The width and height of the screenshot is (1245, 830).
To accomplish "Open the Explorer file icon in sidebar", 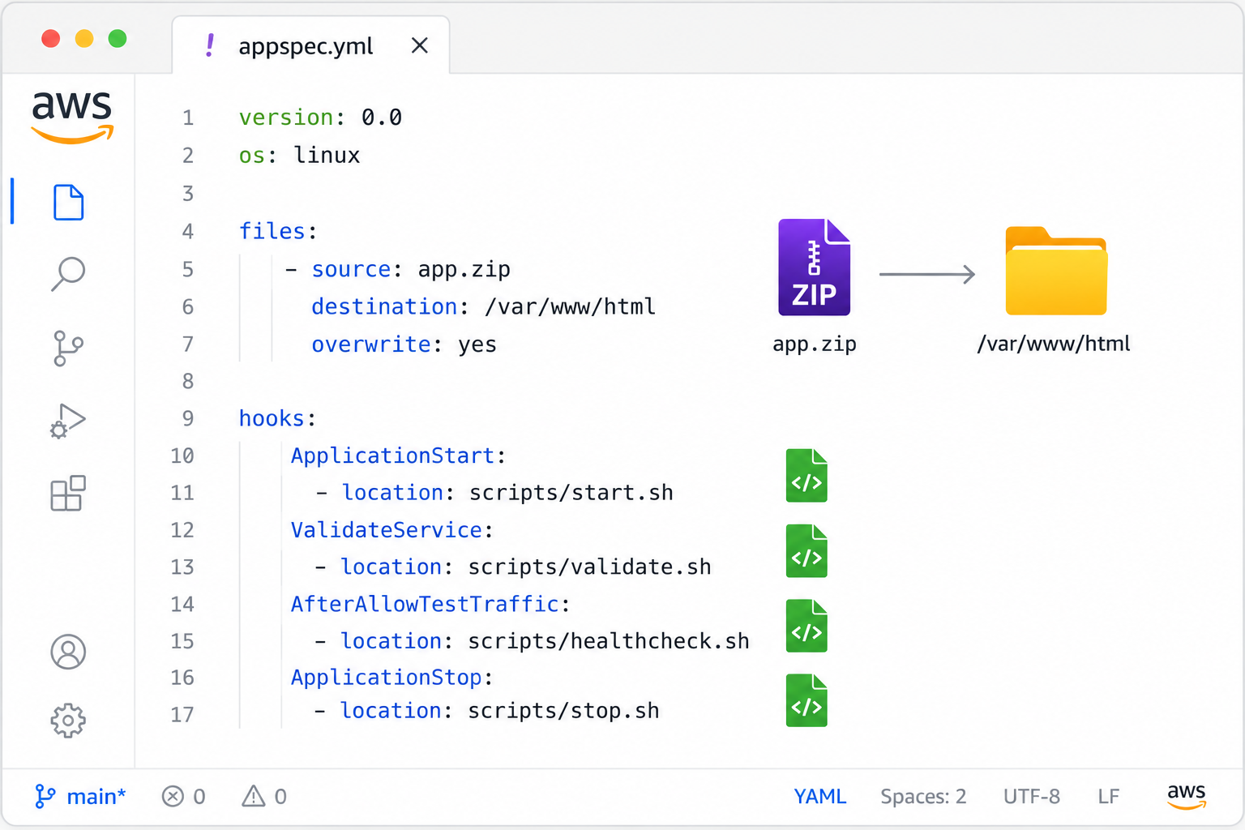I will coord(68,202).
